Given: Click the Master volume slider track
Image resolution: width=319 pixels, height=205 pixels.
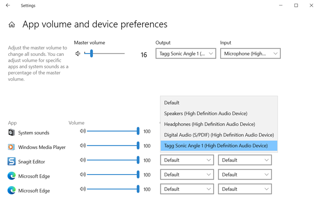Looking at the screenshot, I should (109, 54).
